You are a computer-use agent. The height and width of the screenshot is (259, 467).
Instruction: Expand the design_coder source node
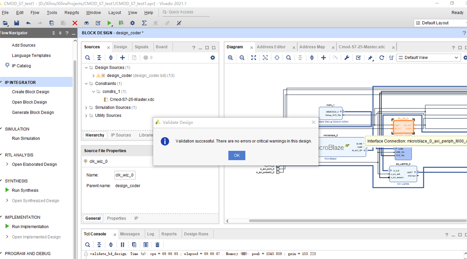[x=94, y=76]
